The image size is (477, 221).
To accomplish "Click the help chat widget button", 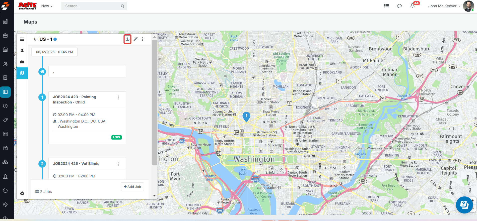I will pyautogui.click(x=464, y=205).
